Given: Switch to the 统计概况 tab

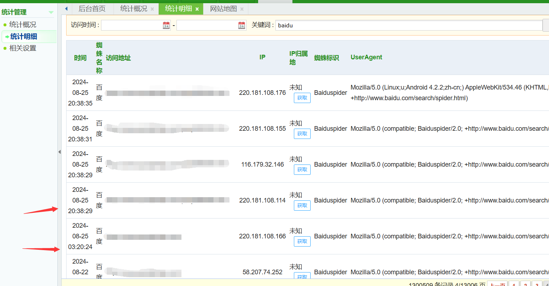Looking at the screenshot, I should [x=134, y=9].
